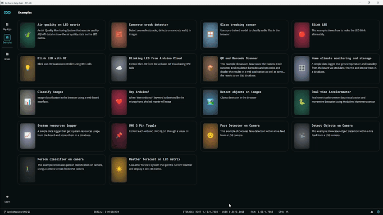Click the connected board name in status bar
The image size is (383, 215).
[x=18, y=212]
